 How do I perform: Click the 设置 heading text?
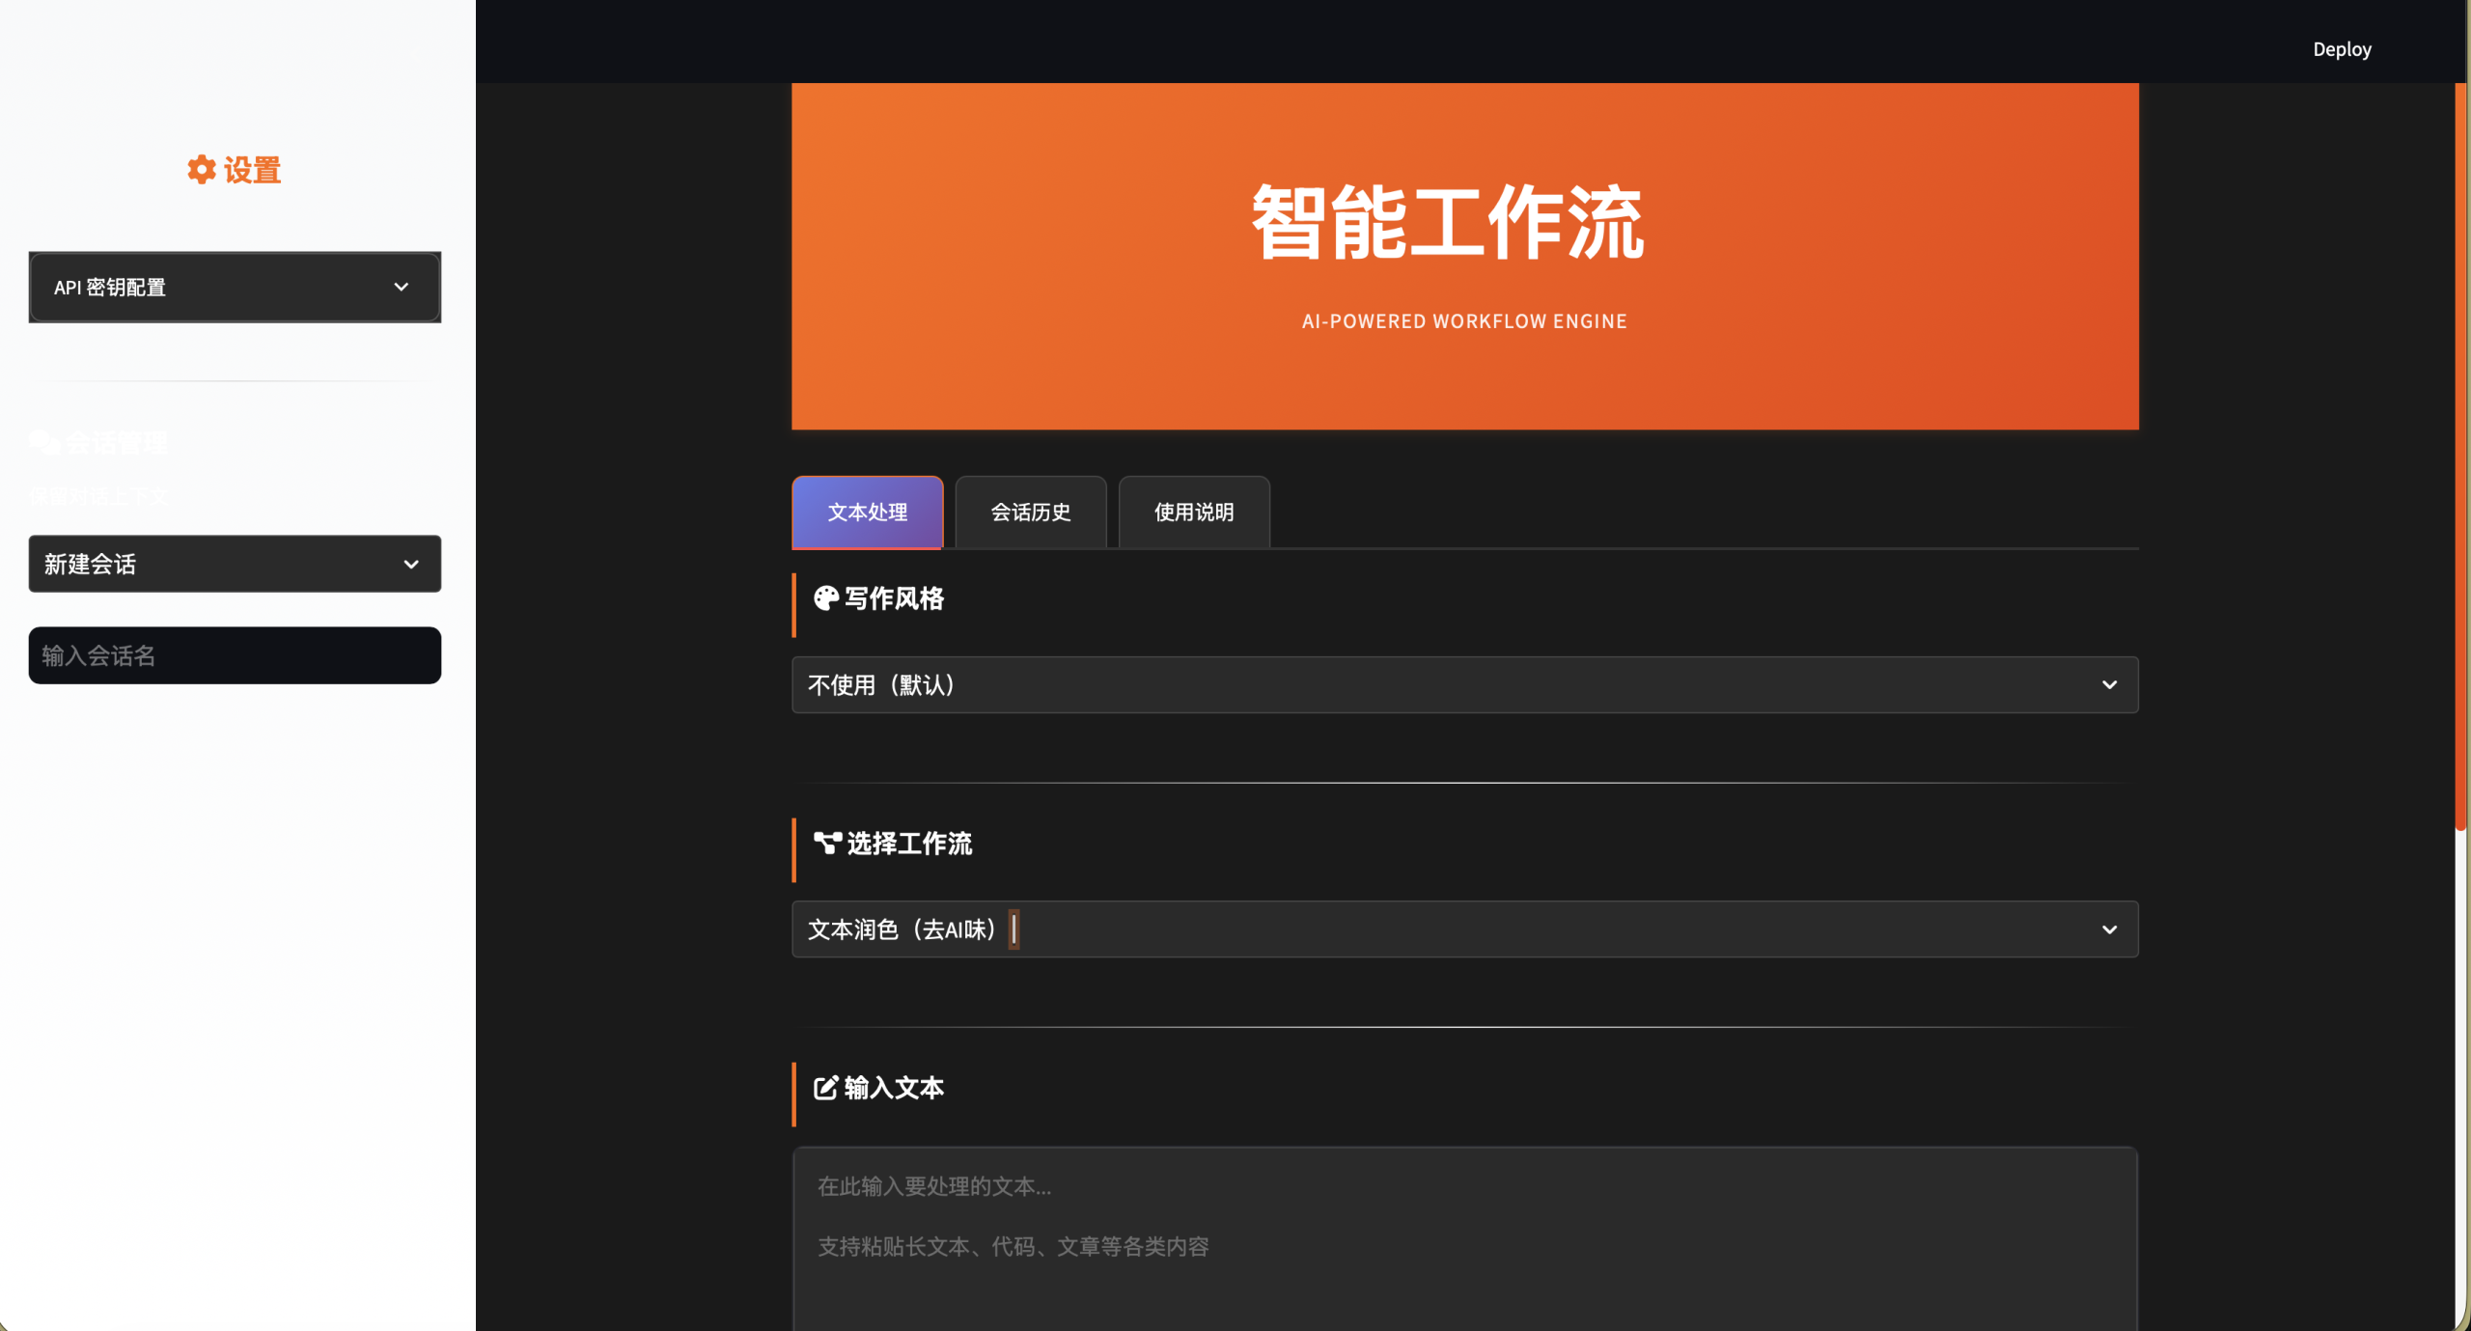pyautogui.click(x=252, y=171)
